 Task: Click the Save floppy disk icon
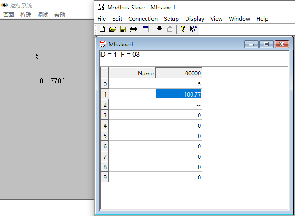click(x=123, y=29)
